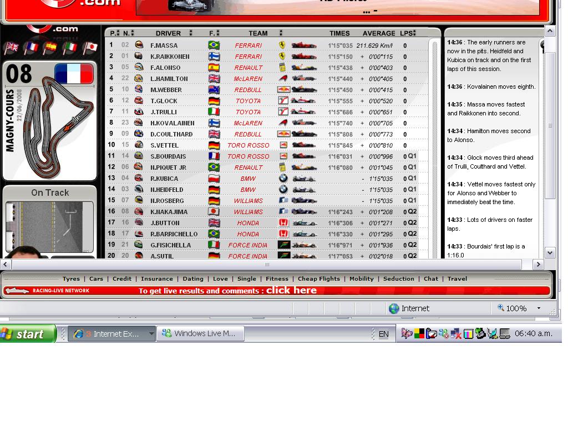Click L.Hamilton's McLaren car icon
Screen dimensions: 568x426
coord(304,79)
